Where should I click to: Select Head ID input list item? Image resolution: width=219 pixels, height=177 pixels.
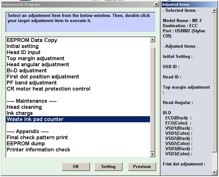[78, 52]
